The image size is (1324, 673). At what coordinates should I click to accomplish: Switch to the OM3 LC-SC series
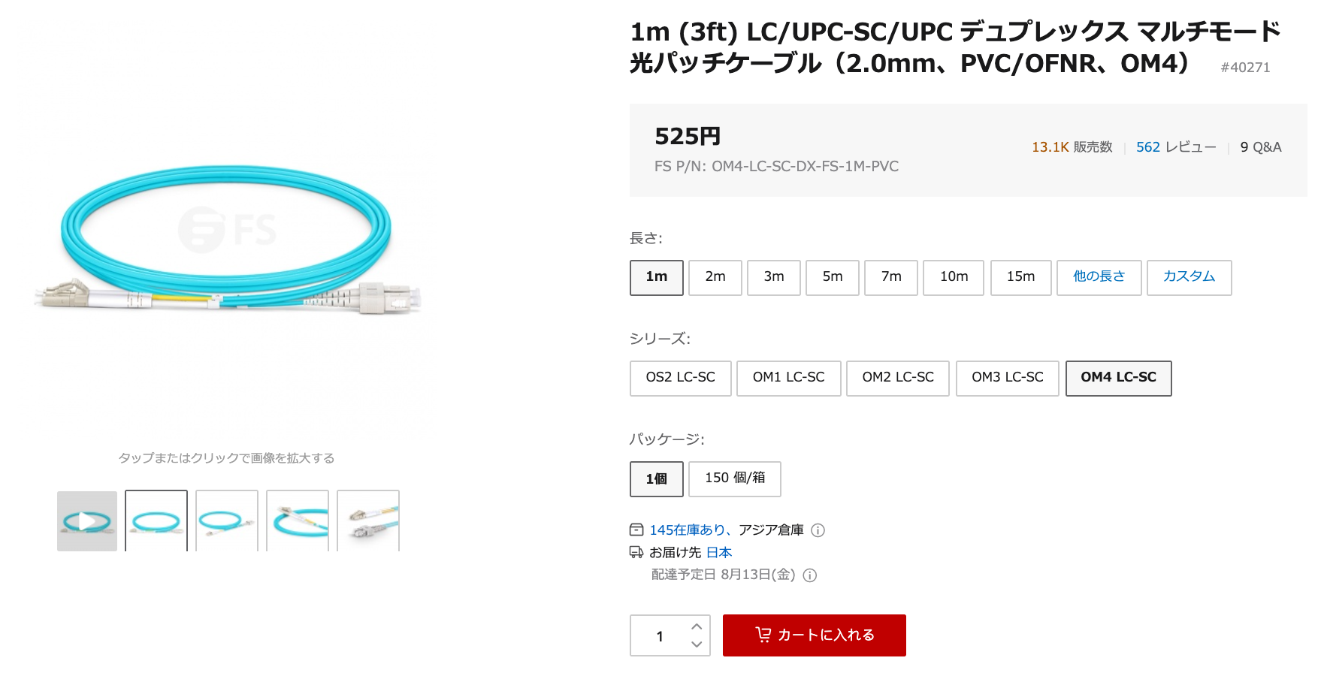1007,378
